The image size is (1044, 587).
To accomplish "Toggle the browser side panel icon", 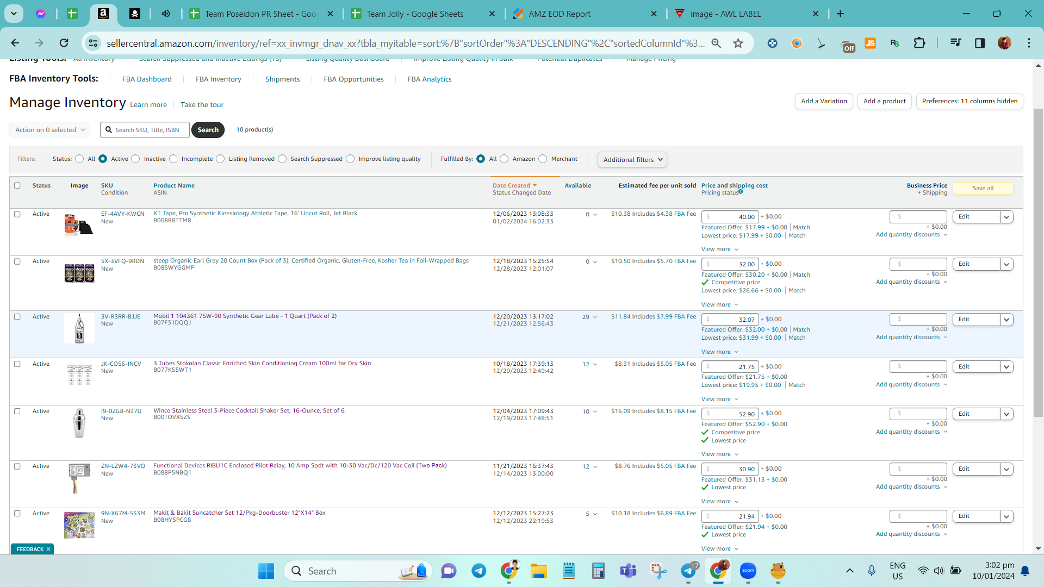I will [x=980, y=43].
